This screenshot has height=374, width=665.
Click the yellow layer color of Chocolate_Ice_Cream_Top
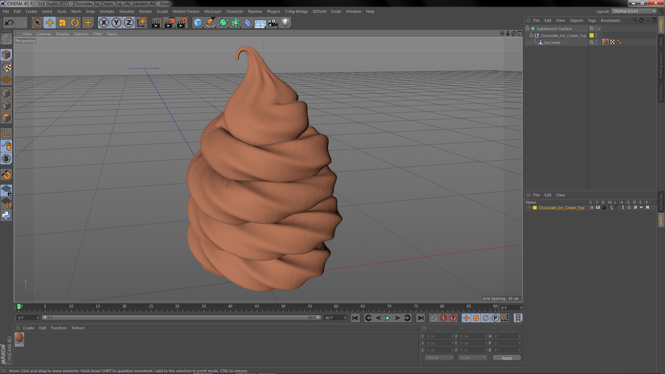pyautogui.click(x=592, y=36)
